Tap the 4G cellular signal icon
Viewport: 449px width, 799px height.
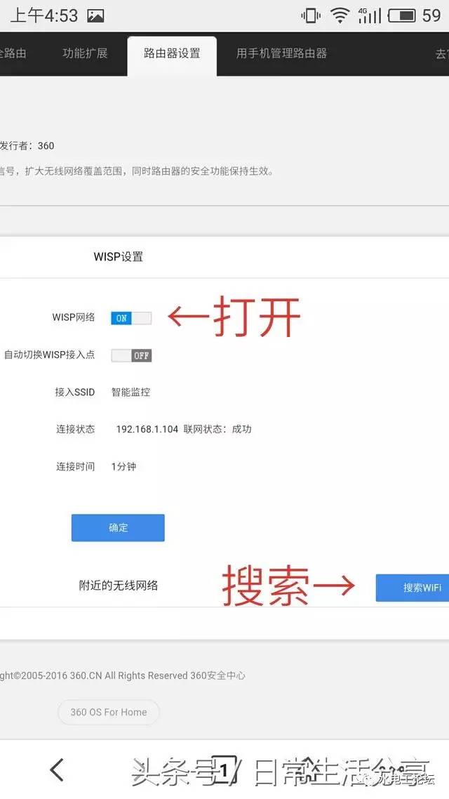coord(369,15)
